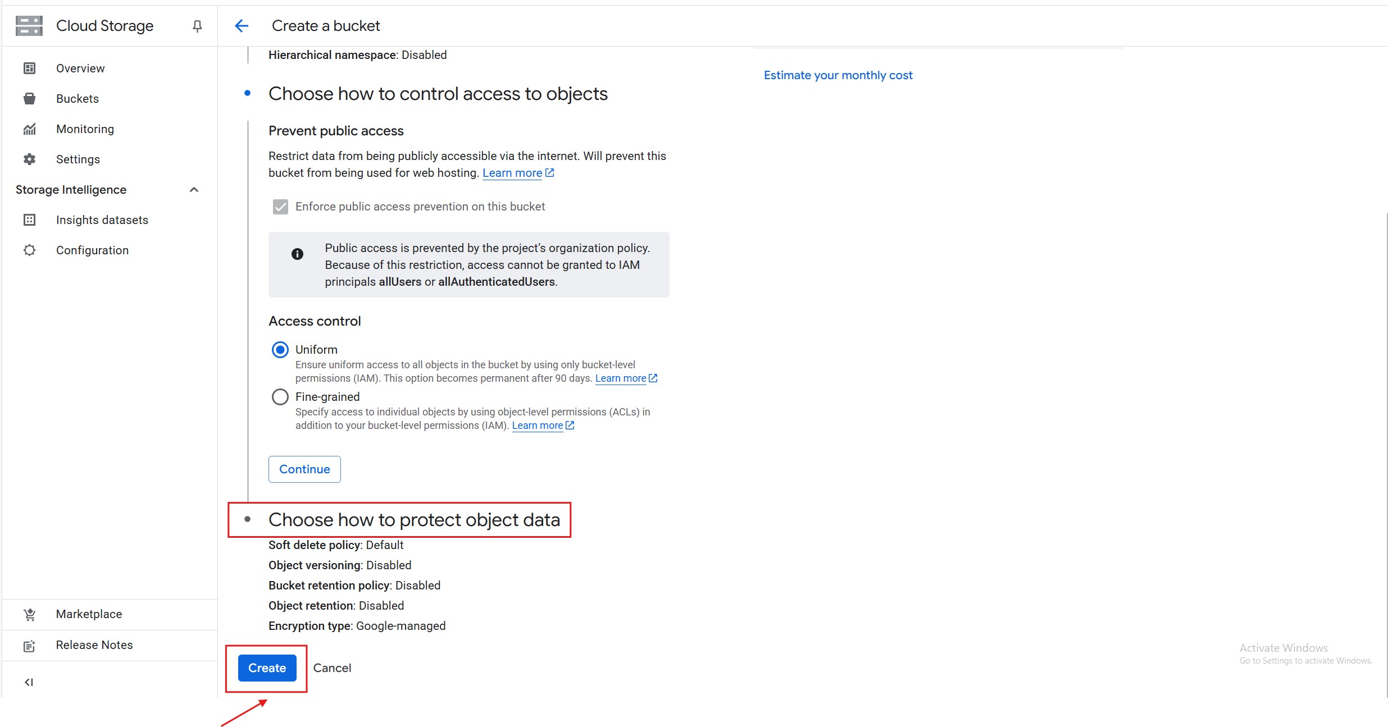Image resolution: width=1388 pixels, height=727 pixels.
Task: Click the Marketplace cart icon
Action: coord(29,615)
